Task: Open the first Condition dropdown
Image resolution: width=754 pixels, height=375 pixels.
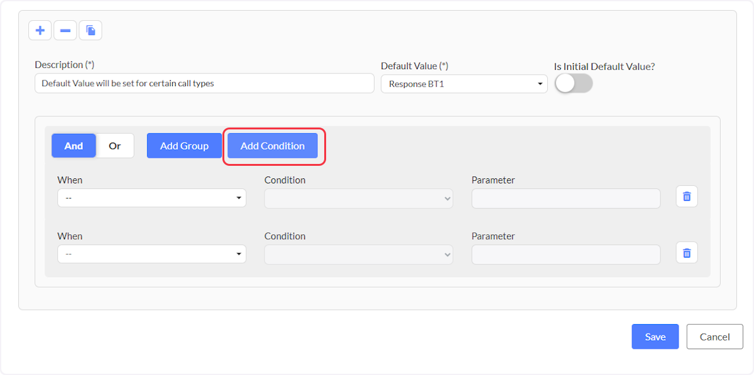Action: click(x=359, y=198)
